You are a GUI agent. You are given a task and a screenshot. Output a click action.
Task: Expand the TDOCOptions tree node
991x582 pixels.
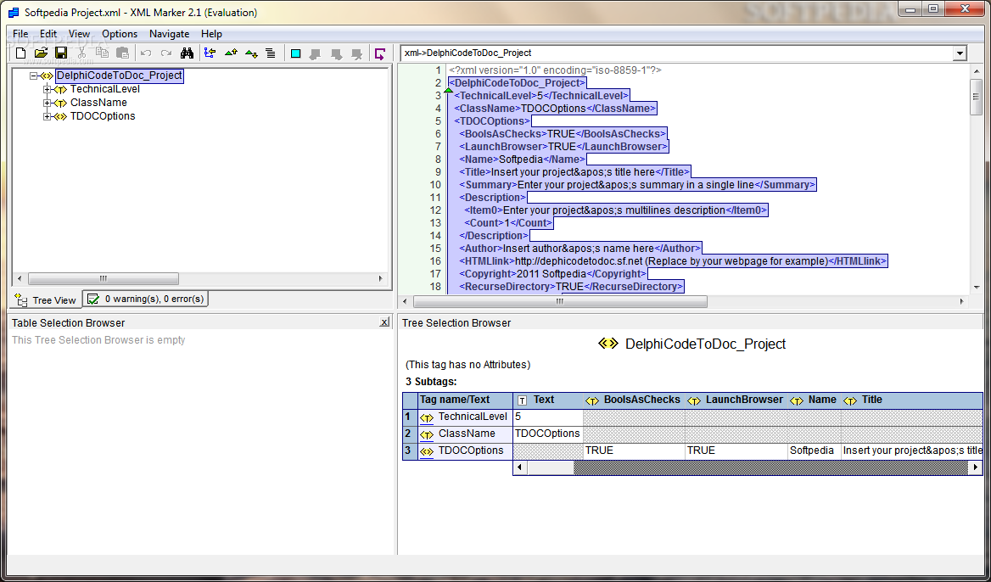coord(47,116)
